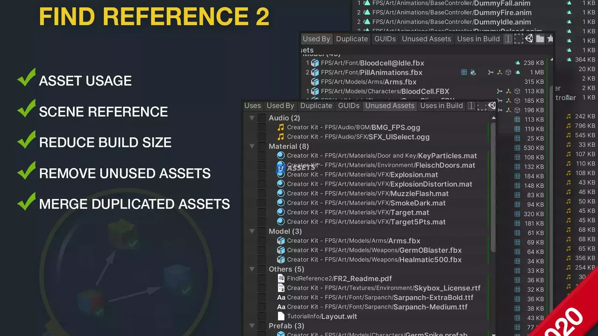Click file icon of Skybox_License.rtf
This screenshot has height=336, width=598.
(281, 288)
